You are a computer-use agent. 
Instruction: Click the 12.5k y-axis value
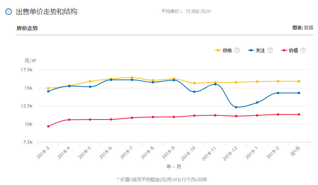tap(27, 106)
